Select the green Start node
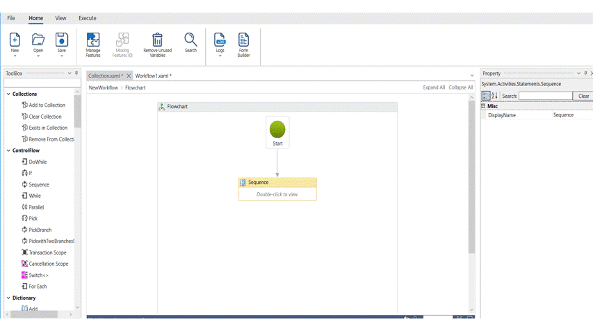593x333 pixels. click(x=277, y=129)
